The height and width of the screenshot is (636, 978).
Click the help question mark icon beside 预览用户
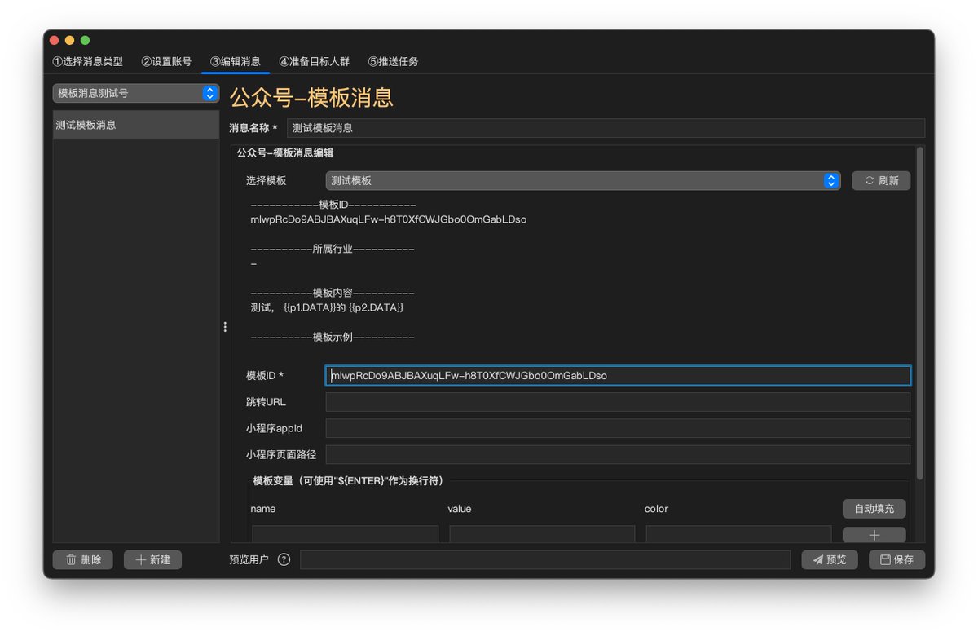284,559
